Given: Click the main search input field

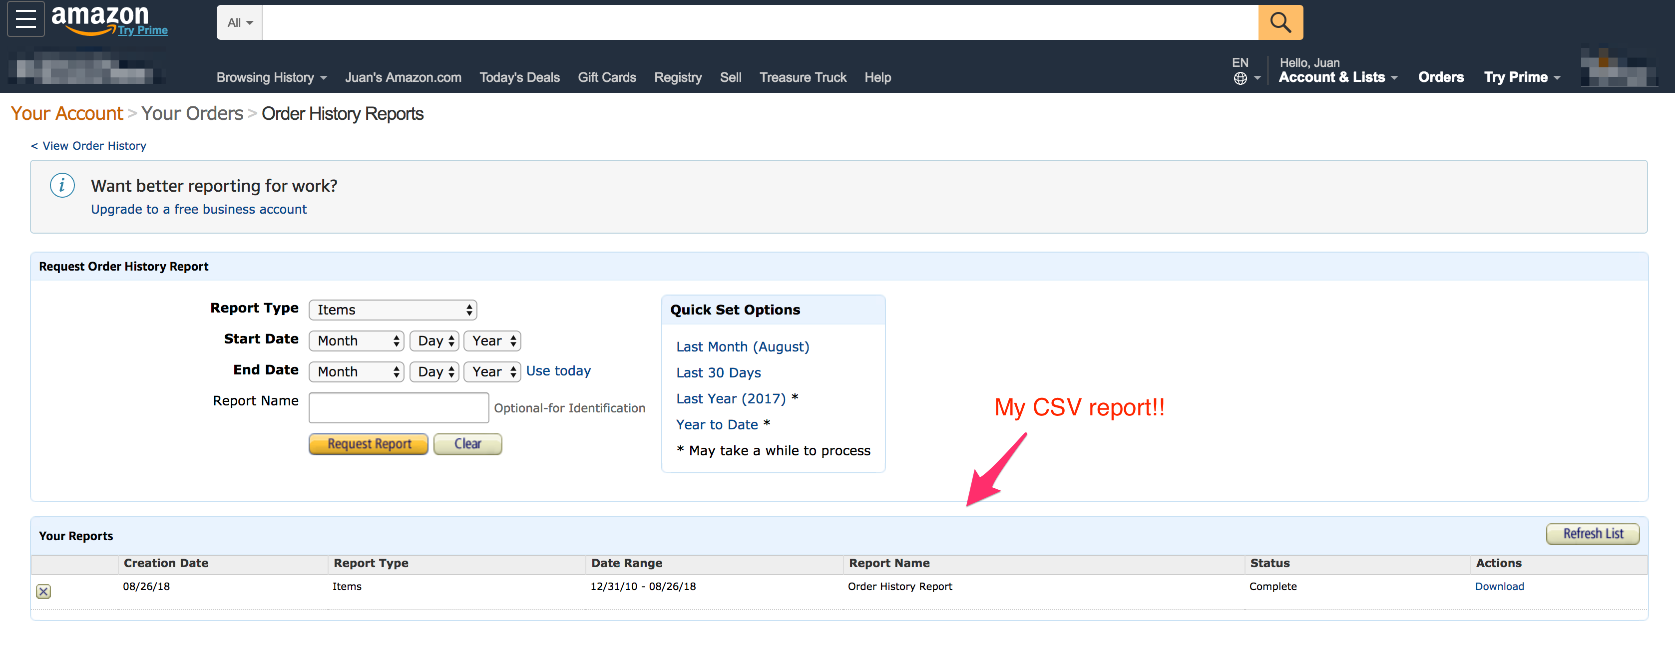Looking at the screenshot, I should click(760, 23).
